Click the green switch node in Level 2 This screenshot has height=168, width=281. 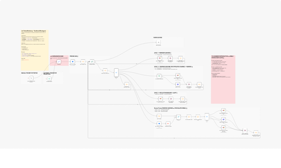coord(159,76)
